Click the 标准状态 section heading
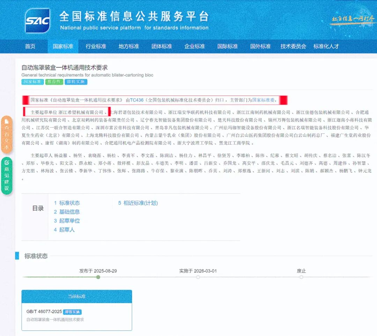The image size is (377, 336). (x=36, y=256)
